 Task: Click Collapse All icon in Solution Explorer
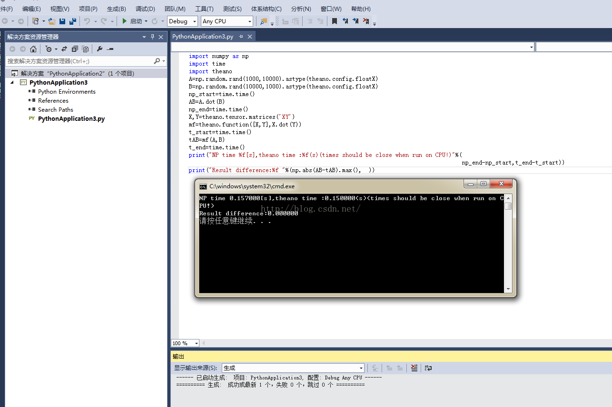(75, 49)
